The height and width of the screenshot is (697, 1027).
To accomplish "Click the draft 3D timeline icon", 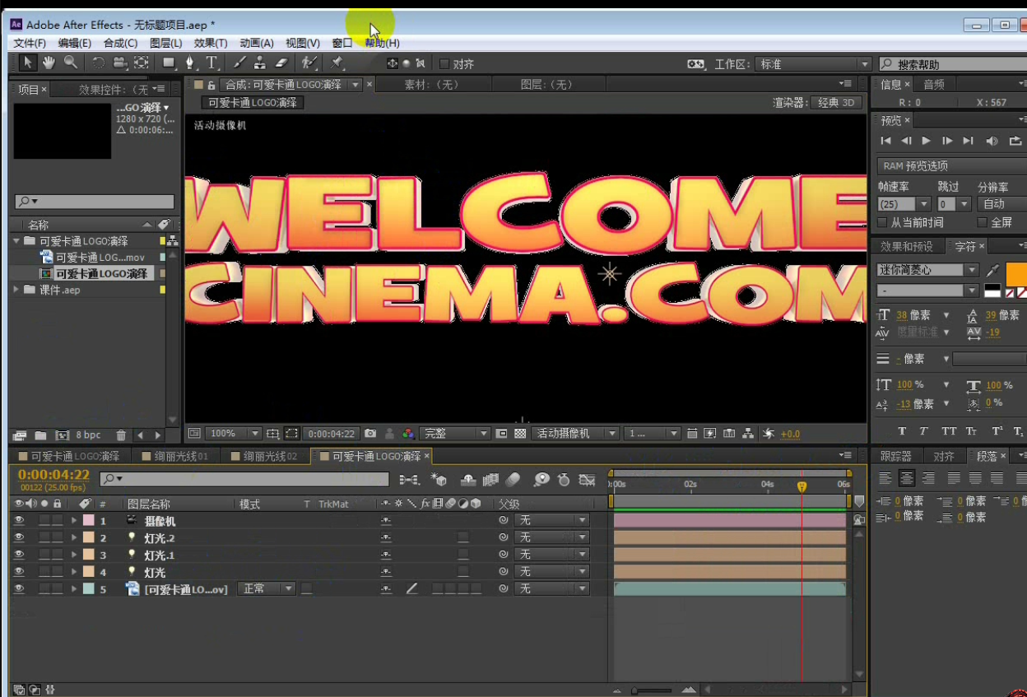I will [439, 479].
